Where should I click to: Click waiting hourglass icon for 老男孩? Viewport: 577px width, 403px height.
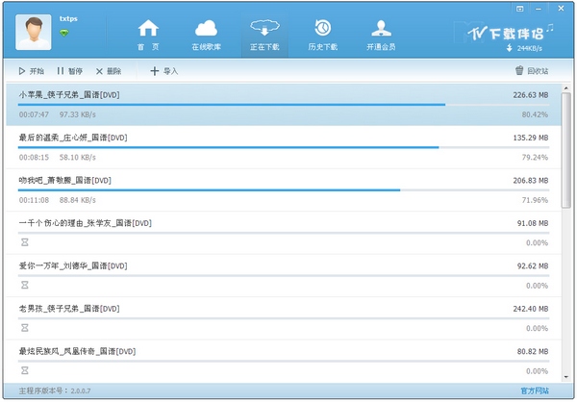[x=25, y=328]
